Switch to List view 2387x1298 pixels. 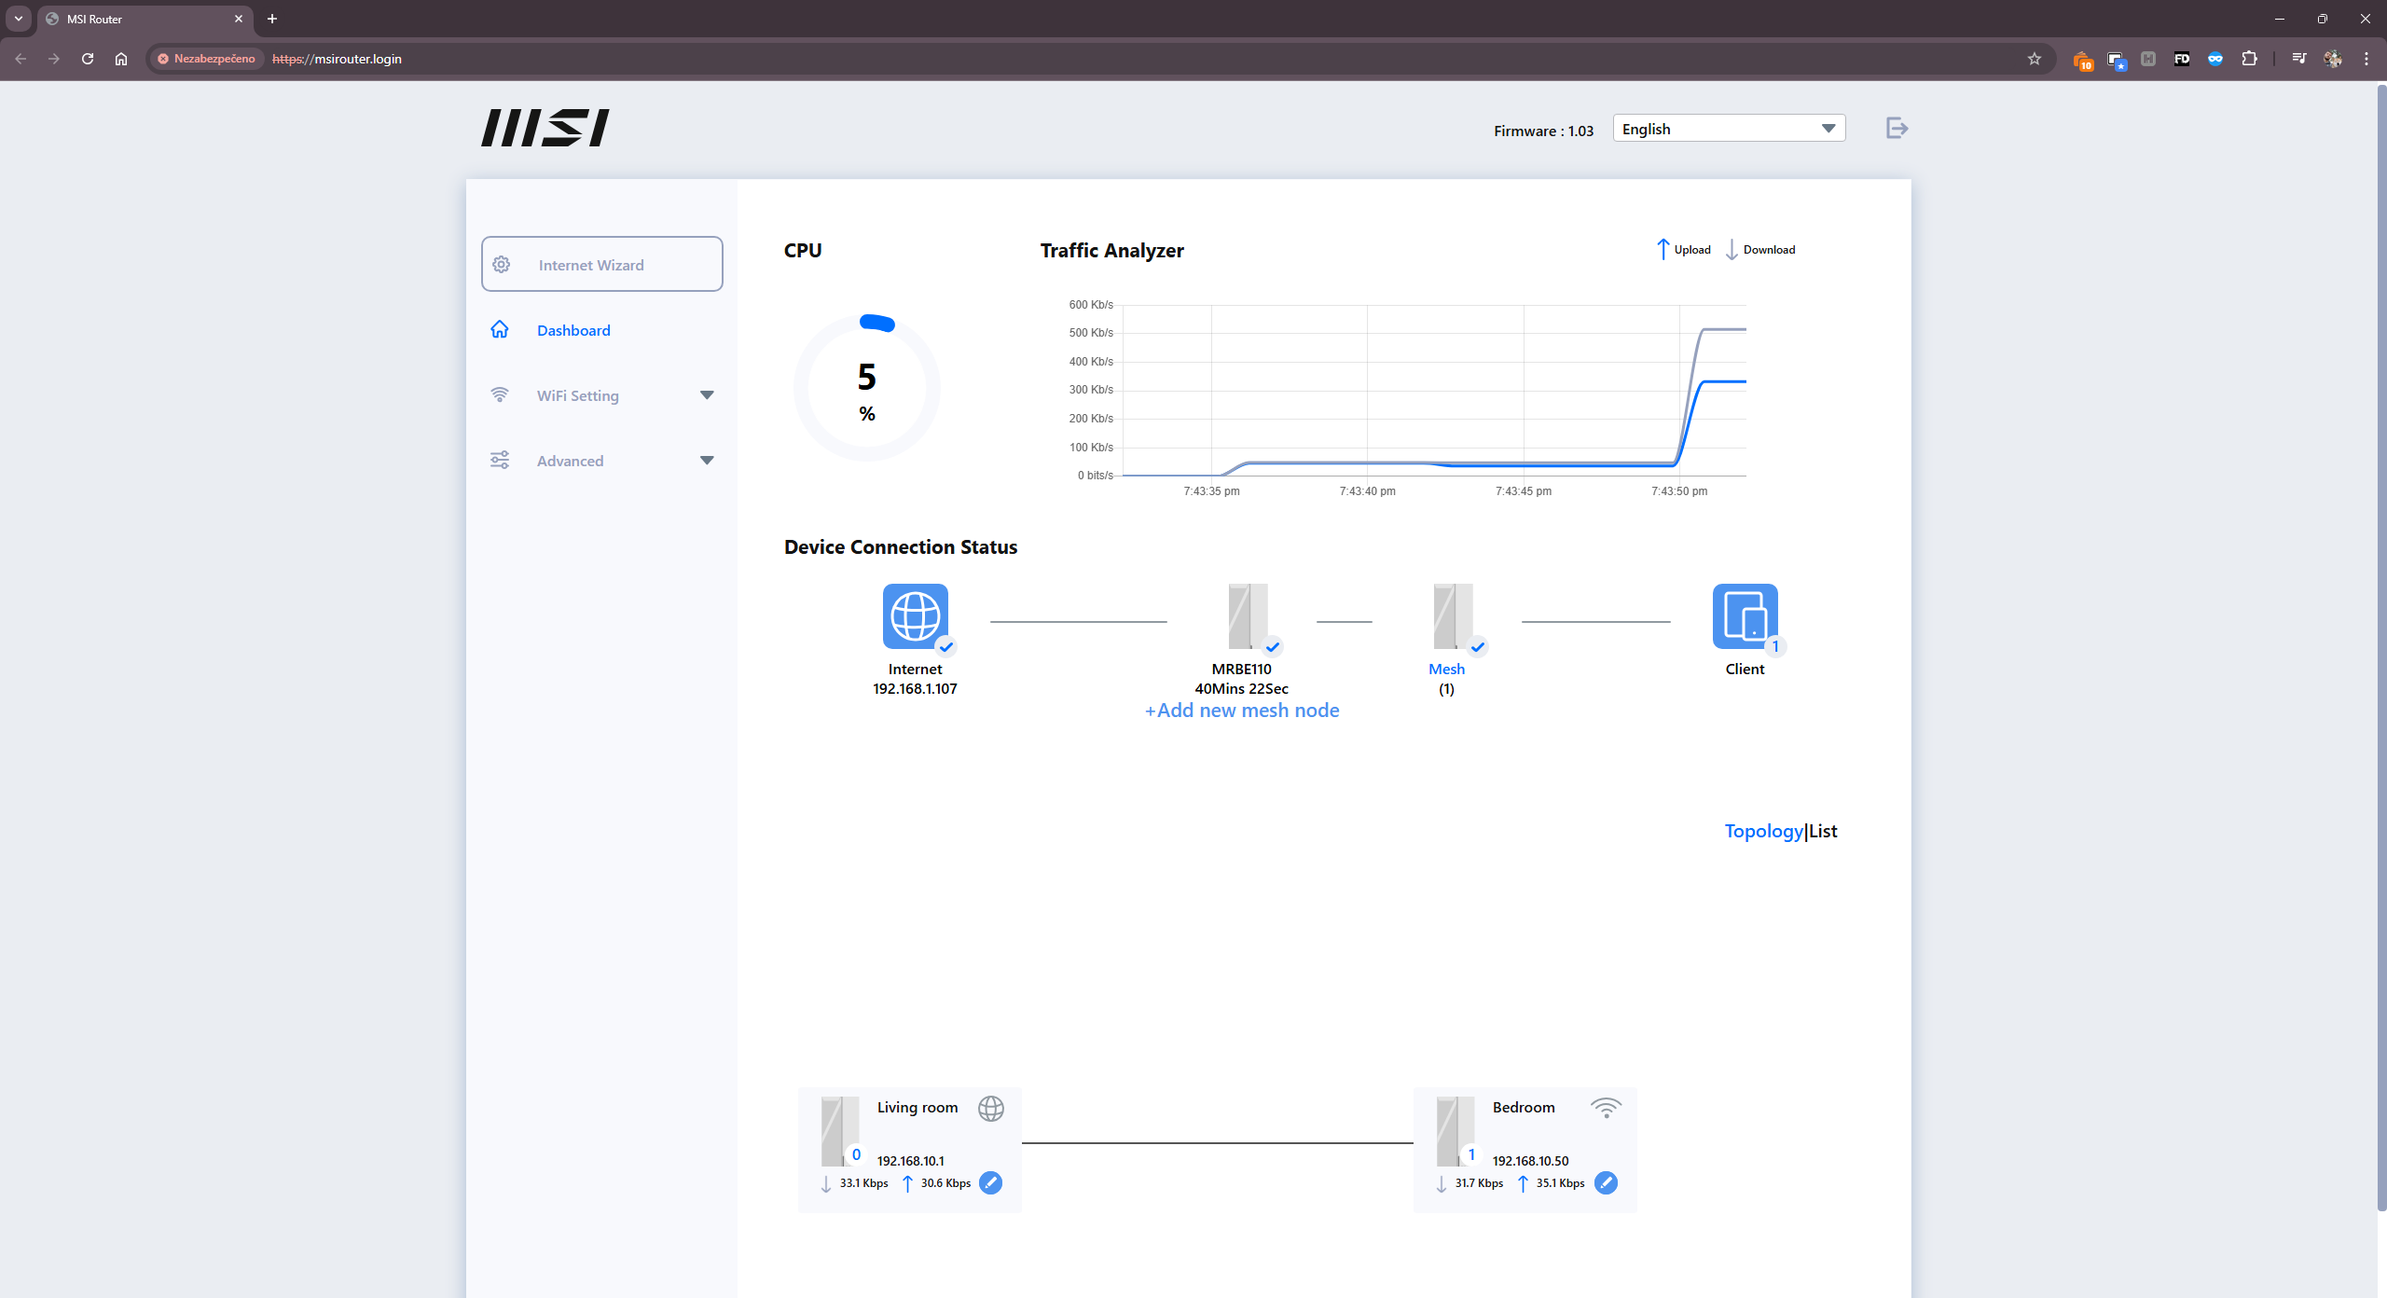coord(1823,831)
